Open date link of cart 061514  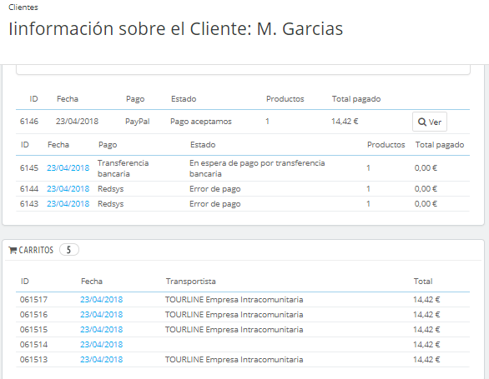click(101, 345)
